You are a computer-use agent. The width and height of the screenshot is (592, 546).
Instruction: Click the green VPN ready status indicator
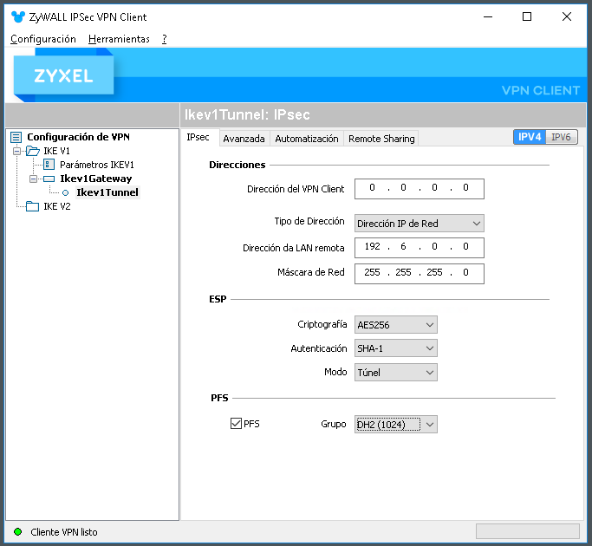[x=17, y=531]
